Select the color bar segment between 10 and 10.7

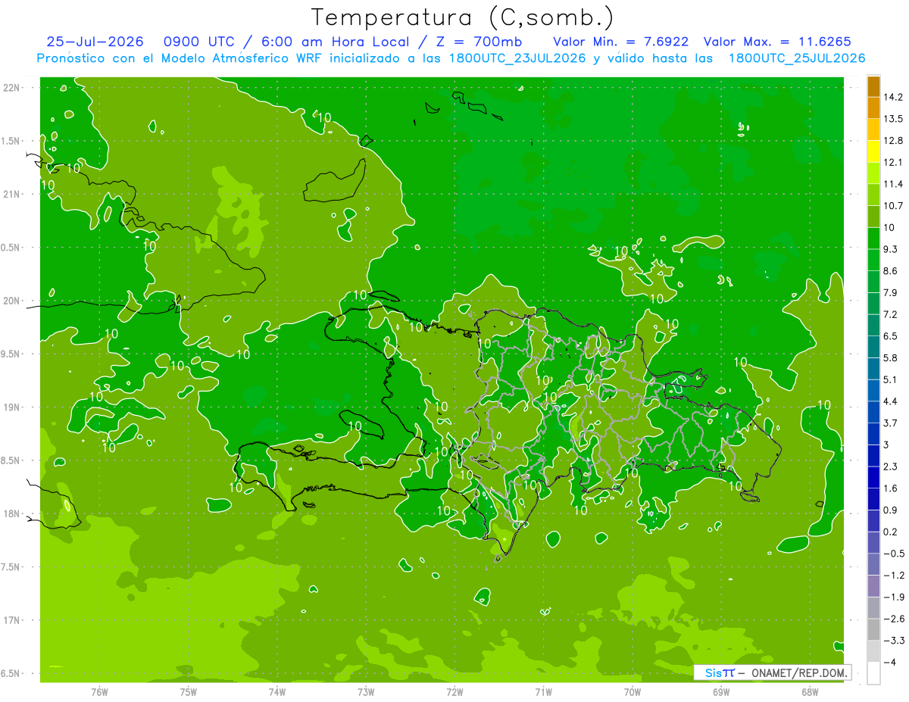tap(873, 217)
